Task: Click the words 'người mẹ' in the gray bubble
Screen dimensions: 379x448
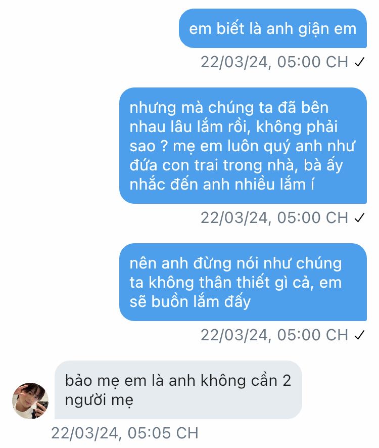Action: (x=99, y=400)
